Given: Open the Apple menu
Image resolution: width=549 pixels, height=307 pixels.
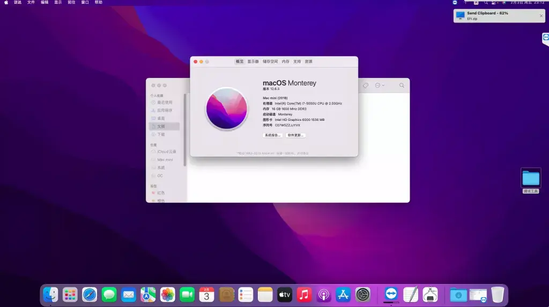Looking at the screenshot, I should pos(6,3).
